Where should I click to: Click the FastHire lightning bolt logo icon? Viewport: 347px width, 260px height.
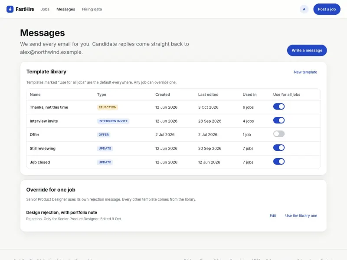[x=10, y=9]
